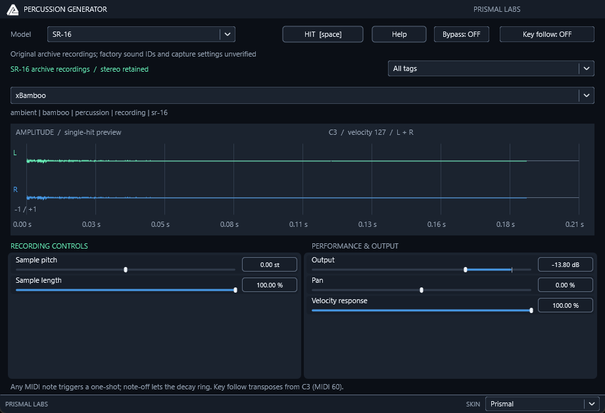Screen dimensions: 605x413
Task: Click the Skin dropdown chevron arrow
Action: pyautogui.click(x=592, y=404)
